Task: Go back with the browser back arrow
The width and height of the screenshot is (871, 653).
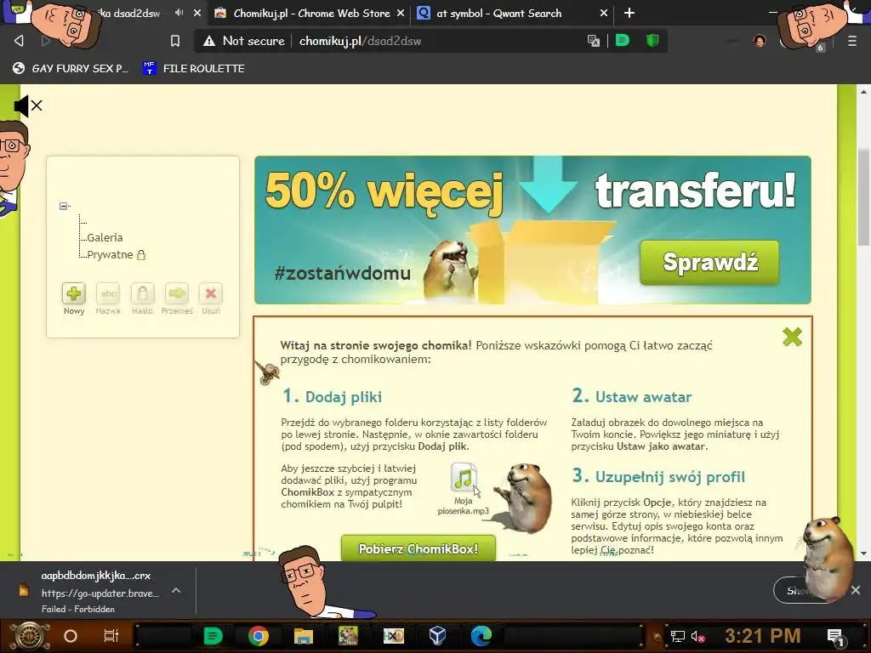Action: point(19,41)
